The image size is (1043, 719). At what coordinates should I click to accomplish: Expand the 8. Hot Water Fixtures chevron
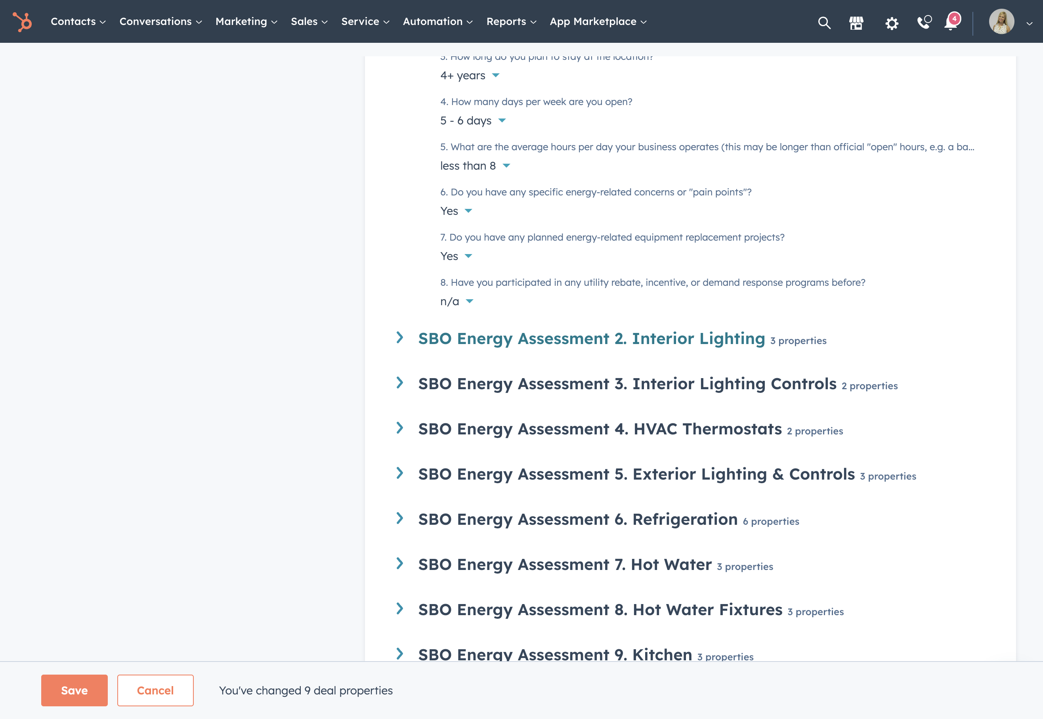coord(399,609)
